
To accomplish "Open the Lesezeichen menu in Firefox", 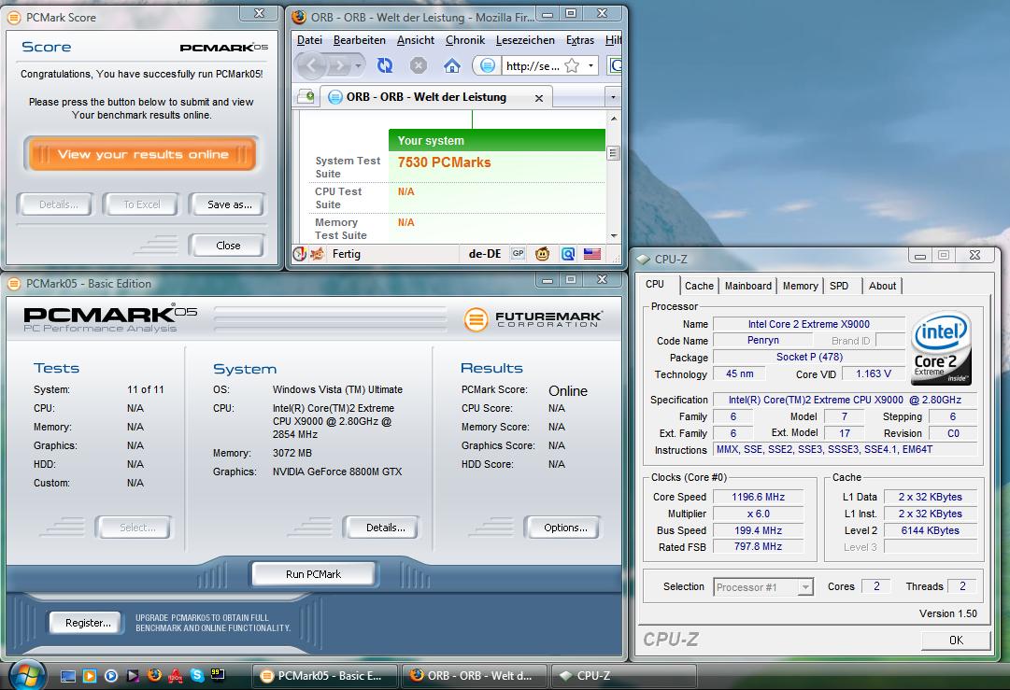I will 525,40.
